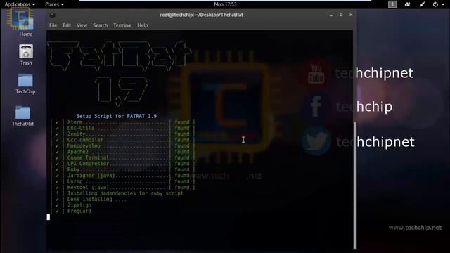Click the users icon in top bar

[407, 4]
